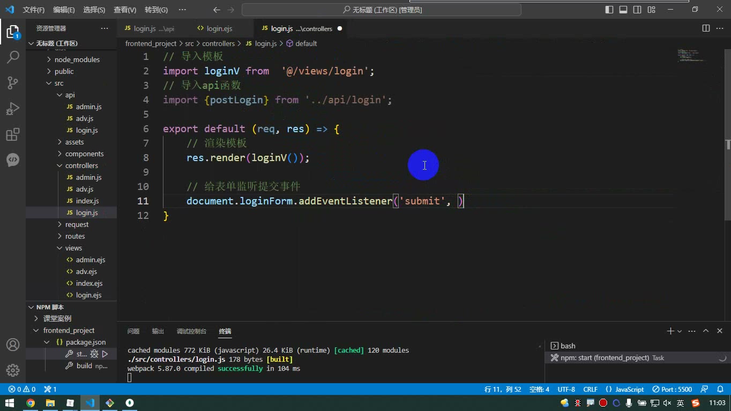Open Explorer views and more actions
The image size is (731, 411).
point(104,28)
